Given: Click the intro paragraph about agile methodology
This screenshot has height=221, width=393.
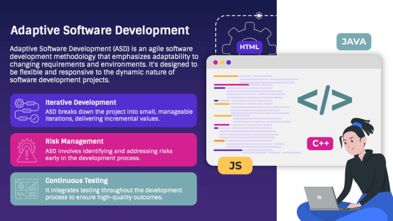Looking at the screenshot, I should tap(104, 64).
